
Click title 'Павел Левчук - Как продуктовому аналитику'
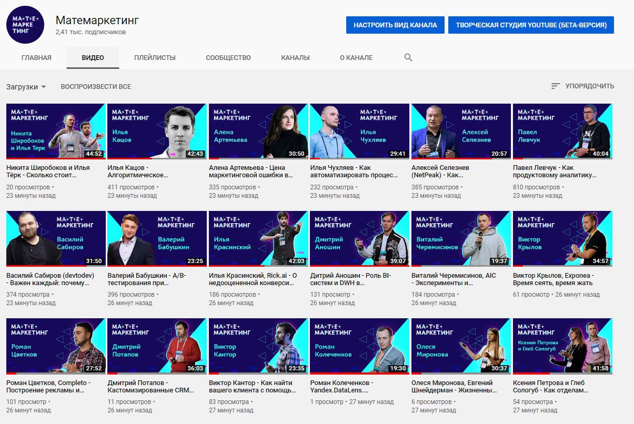(555, 171)
